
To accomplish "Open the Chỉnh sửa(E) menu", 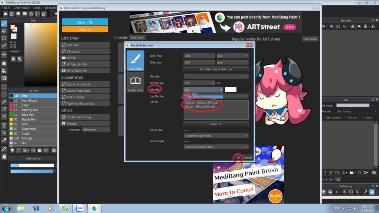I will [21, 8].
